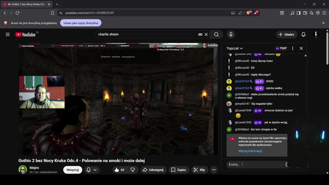Click @Lucek1545 on the 'smocze dziecie' message
The image size is (329, 185).
point(243,110)
